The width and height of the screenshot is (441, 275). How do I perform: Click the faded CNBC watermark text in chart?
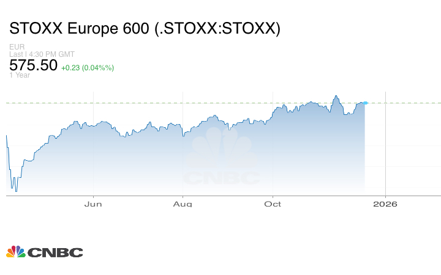coord(222,178)
